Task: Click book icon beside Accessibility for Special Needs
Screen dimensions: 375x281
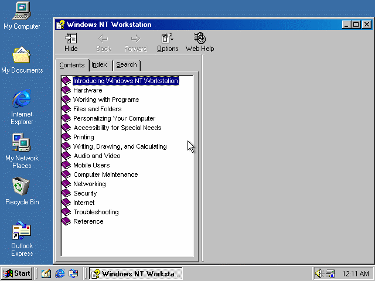Action: 66,128
